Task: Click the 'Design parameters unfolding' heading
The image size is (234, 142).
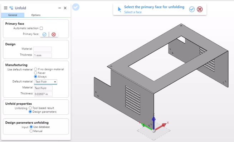Action: pyautogui.click(x=27, y=123)
